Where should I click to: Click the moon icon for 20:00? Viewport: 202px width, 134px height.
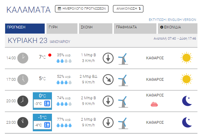(x=187, y=101)
